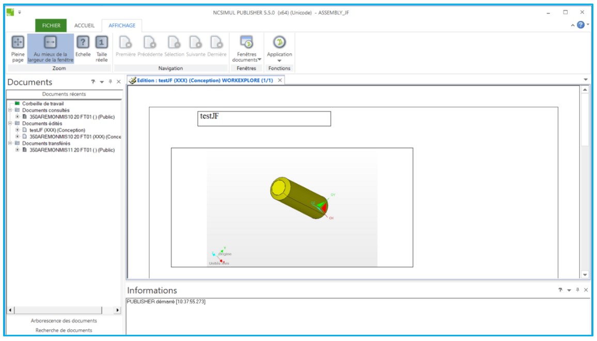Screen dimensions: 597x341
Task: Select 350AREMONMIS10 20 FT01 (XXX) document
Action: pos(75,137)
